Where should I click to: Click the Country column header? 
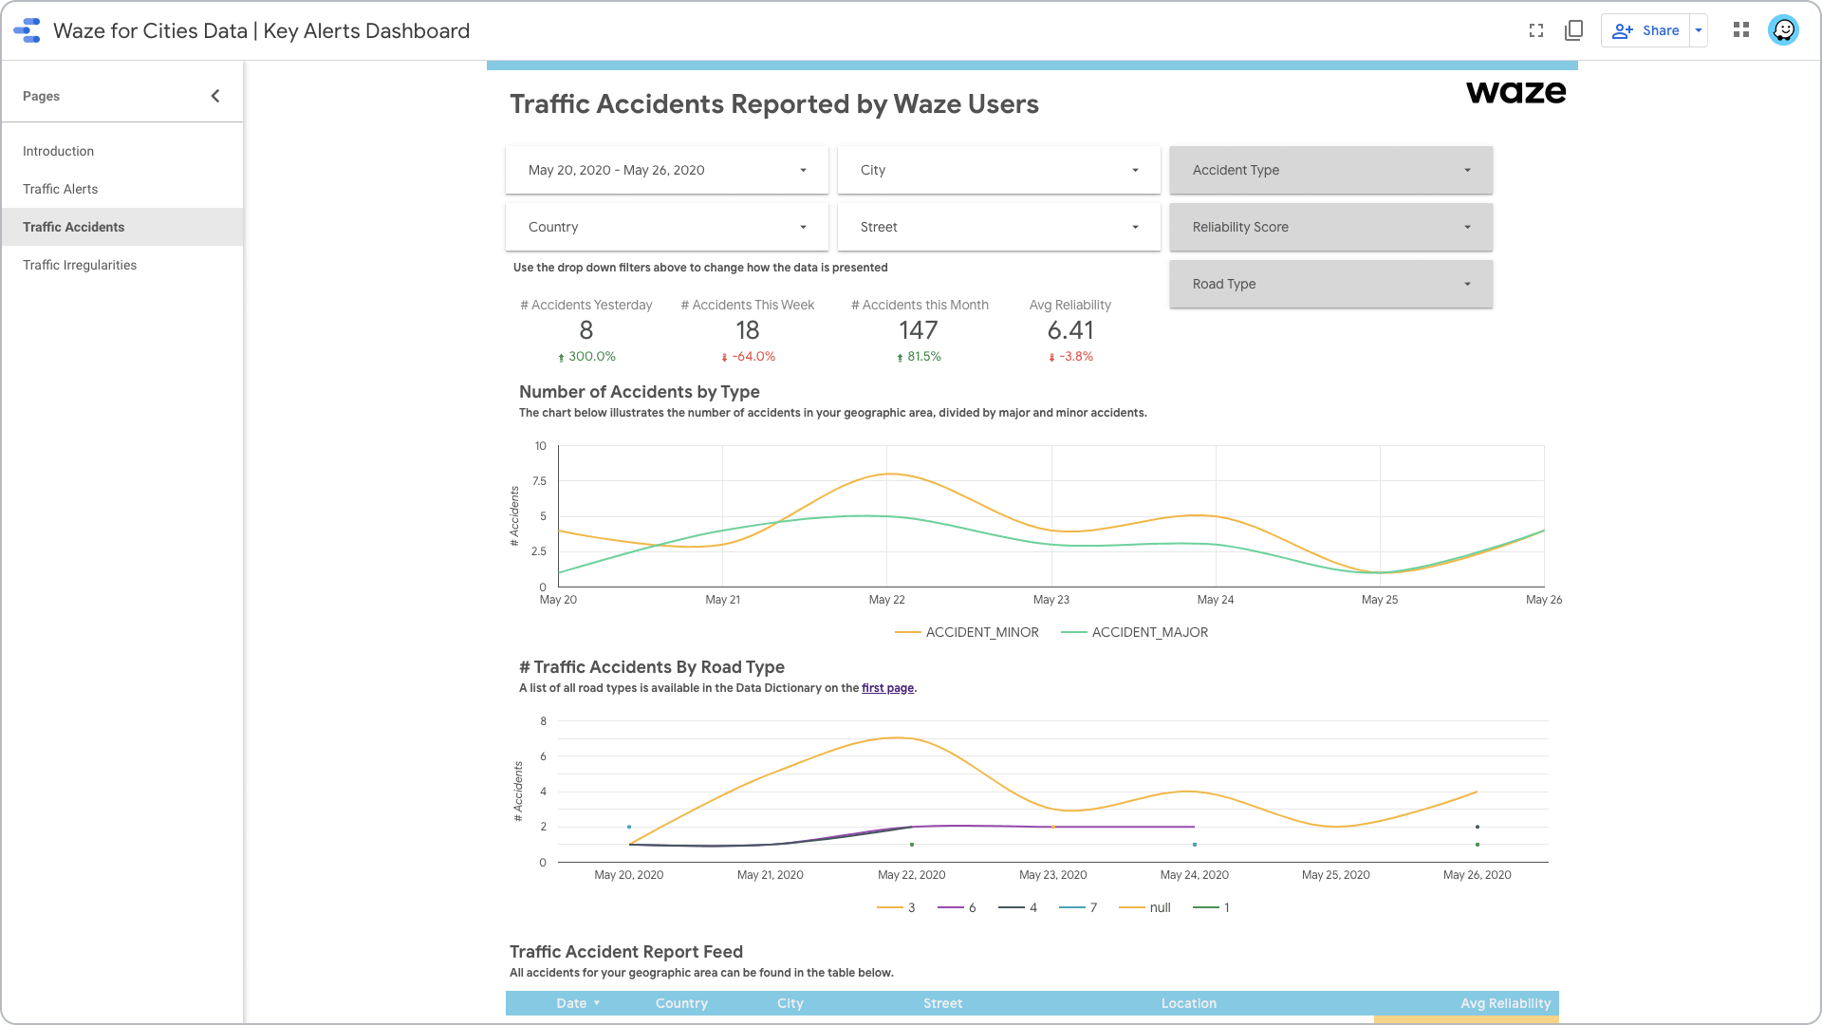point(681,1003)
